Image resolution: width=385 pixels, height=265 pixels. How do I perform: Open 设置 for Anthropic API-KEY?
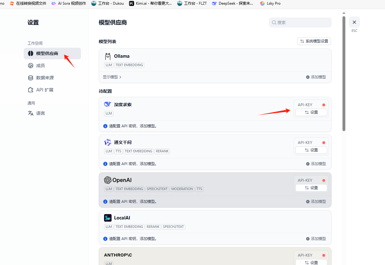point(311,263)
